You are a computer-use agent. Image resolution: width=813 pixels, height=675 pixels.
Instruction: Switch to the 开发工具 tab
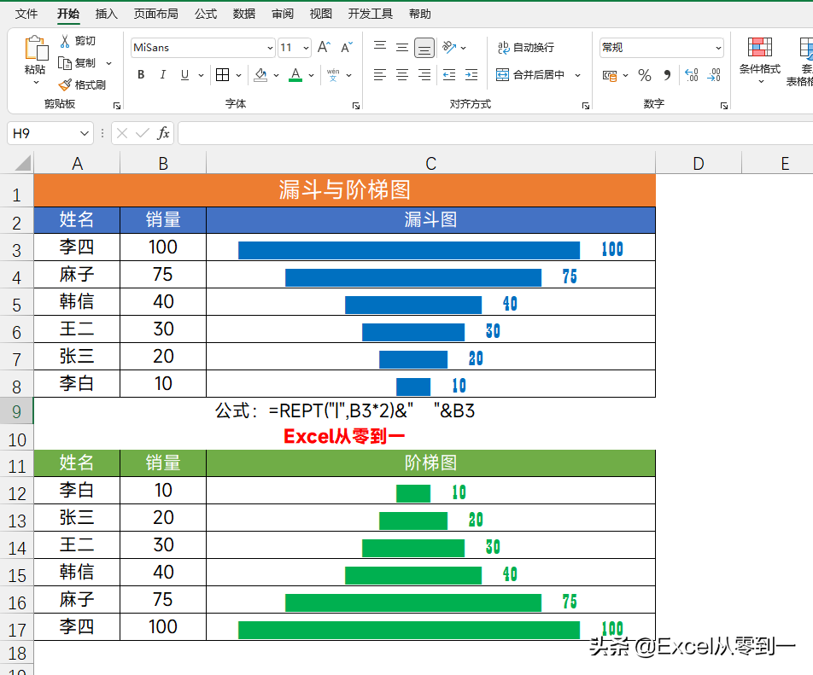click(371, 14)
